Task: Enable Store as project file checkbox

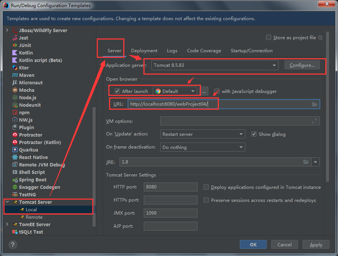Action: coord(269,37)
